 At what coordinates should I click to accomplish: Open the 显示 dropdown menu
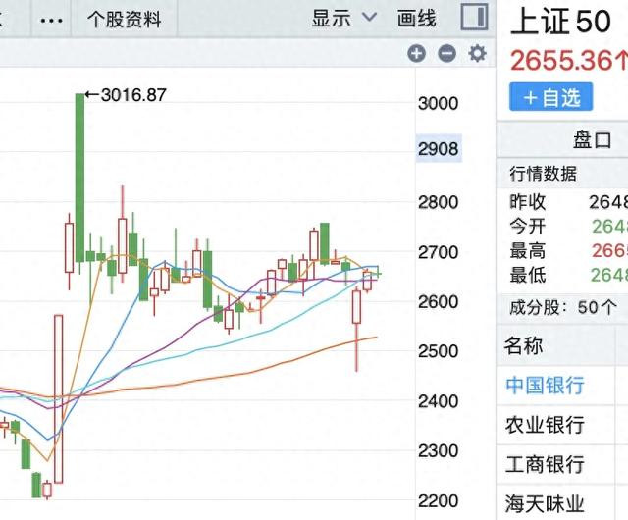point(344,18)
